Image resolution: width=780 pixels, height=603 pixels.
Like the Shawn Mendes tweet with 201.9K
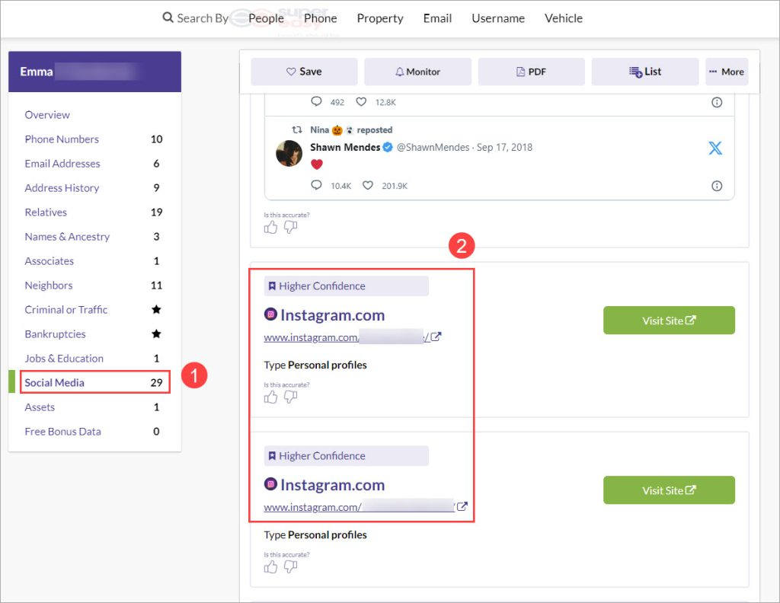(368, 186)
